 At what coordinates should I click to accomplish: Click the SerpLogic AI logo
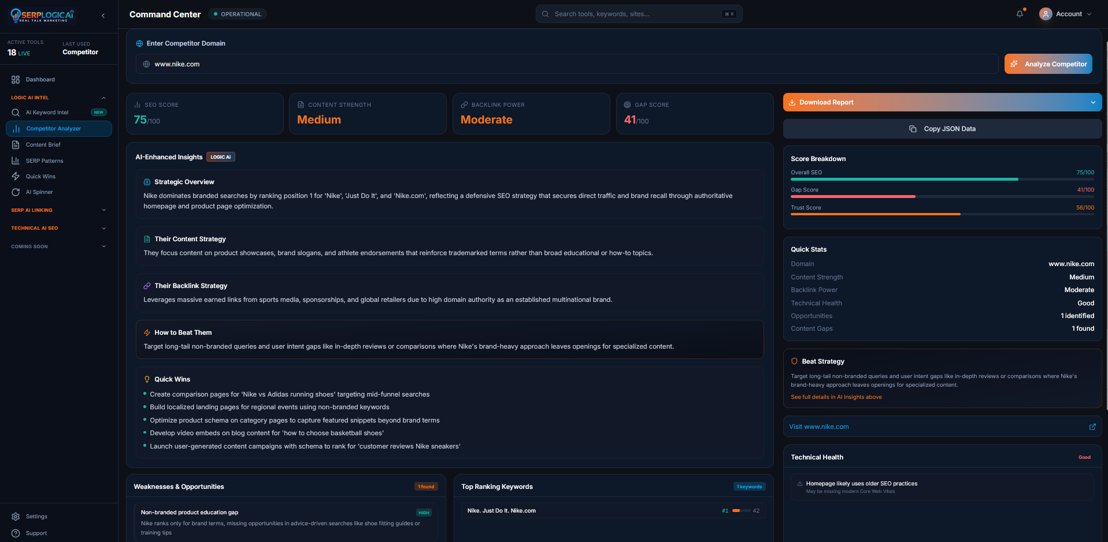point(42,15)
